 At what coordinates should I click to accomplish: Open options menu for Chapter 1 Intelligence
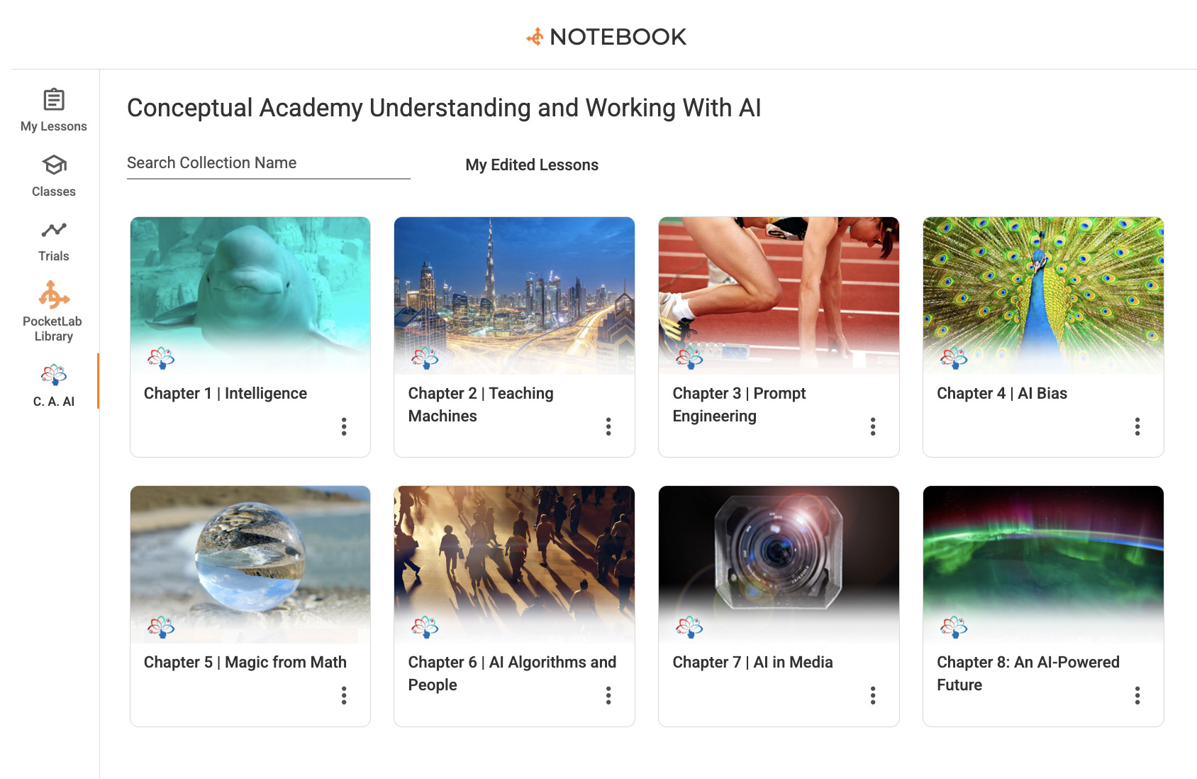[344, 426]
